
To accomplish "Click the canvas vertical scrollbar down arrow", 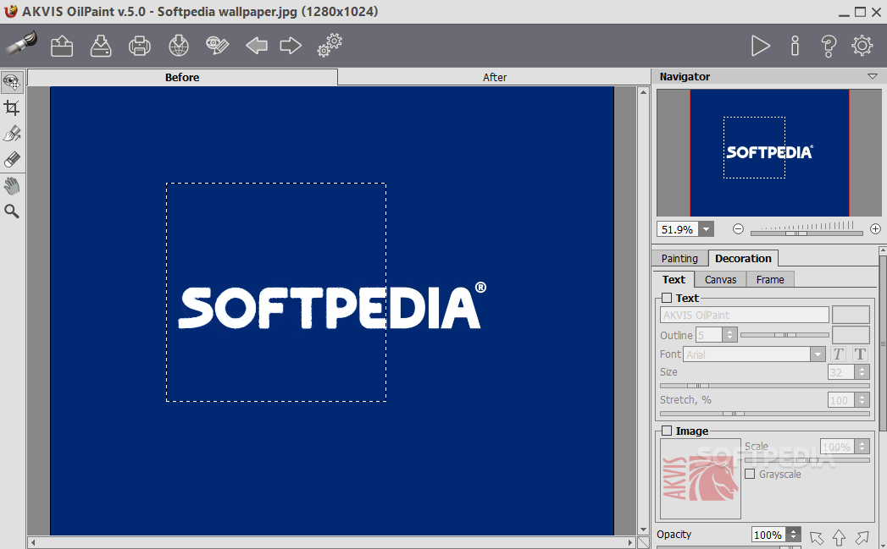I will [x=643, y=530].
